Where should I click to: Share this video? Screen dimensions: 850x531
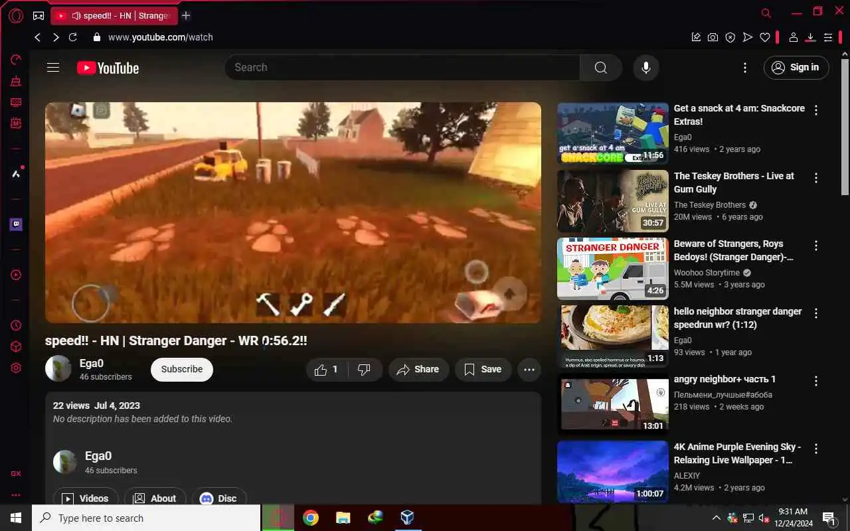[x=418, y=370]
